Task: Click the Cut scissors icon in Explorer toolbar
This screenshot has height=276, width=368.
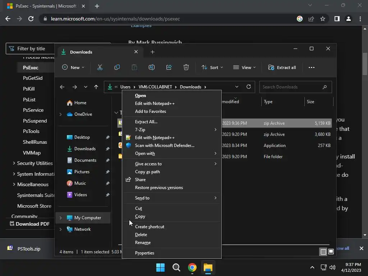Action: tap(100, 67)
